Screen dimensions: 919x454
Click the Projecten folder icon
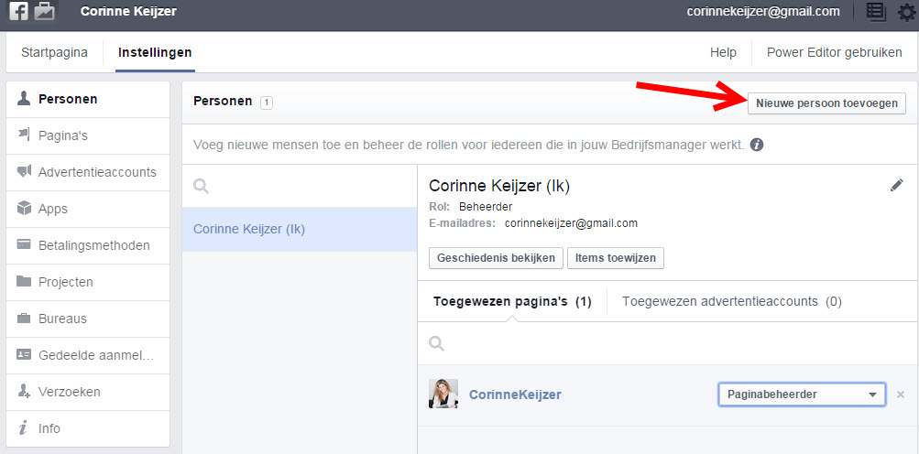click(x=24, y=281)
